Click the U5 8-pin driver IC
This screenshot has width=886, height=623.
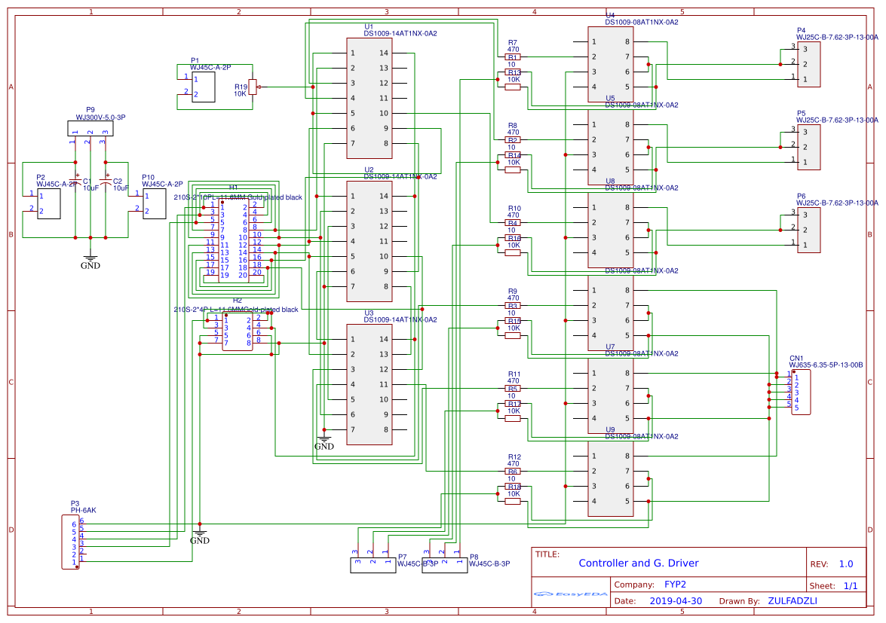[610, 148]
